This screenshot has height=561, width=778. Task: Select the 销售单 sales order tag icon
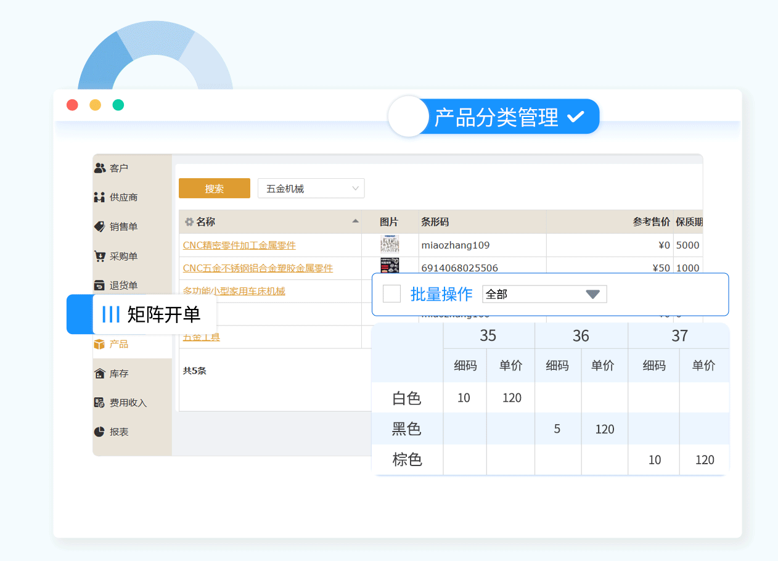pyautogui.click(x=100, y=226)
